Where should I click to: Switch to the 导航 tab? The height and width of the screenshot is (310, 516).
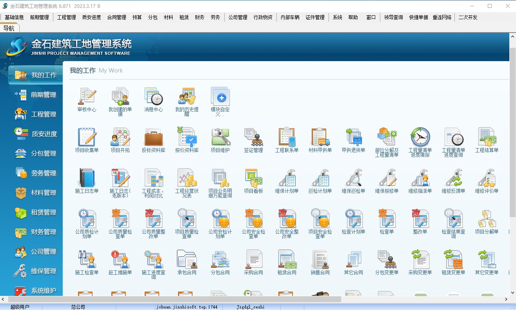tap(9, 28)
